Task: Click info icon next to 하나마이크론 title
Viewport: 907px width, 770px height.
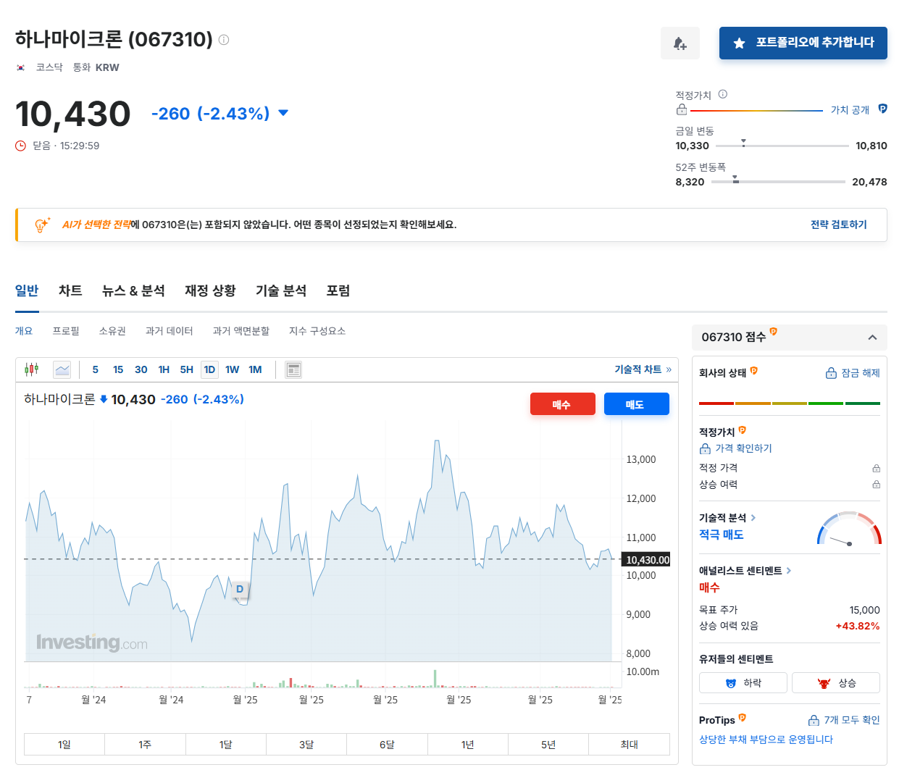Action: click(x=224, y=40)
